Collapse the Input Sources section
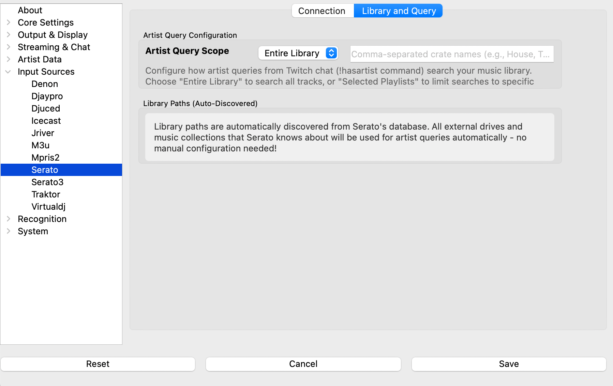Image resolution: width=613 pixels, height=386 pixels. 9,72
